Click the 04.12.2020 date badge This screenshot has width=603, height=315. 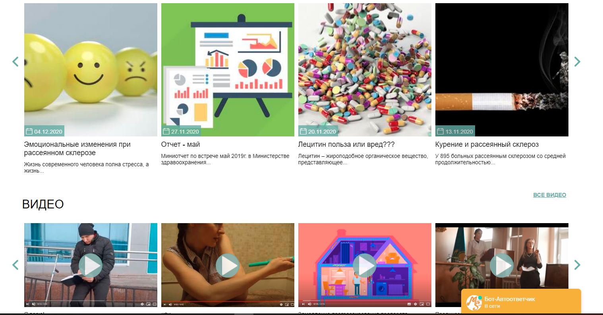click(x=44, y=131)
